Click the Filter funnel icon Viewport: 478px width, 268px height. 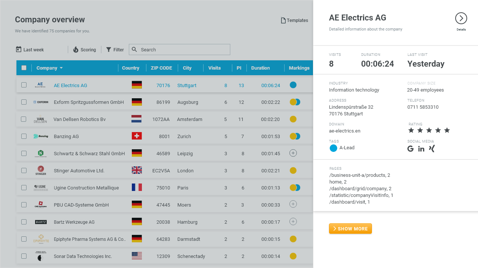pyautogui.click(x=109, y=50)
